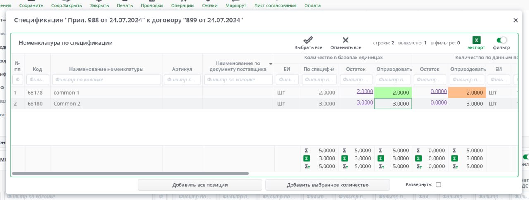
Task: Close the specification dialog with the X
Action: click(515, 20)
